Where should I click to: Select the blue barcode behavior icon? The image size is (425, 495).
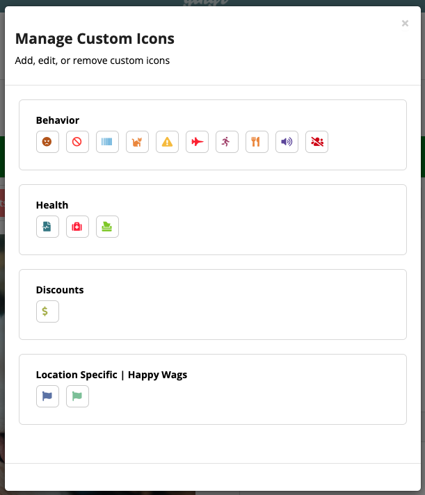click(107, 142)
